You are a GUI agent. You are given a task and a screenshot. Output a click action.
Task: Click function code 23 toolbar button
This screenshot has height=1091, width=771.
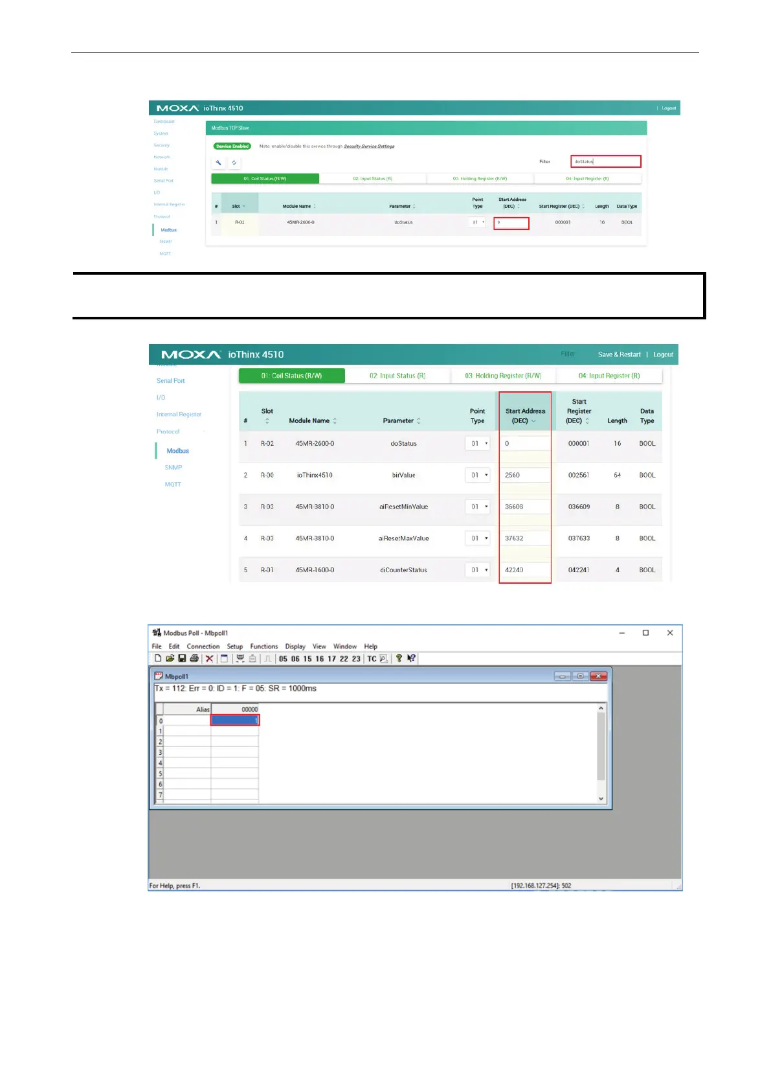tap(356, 658)
